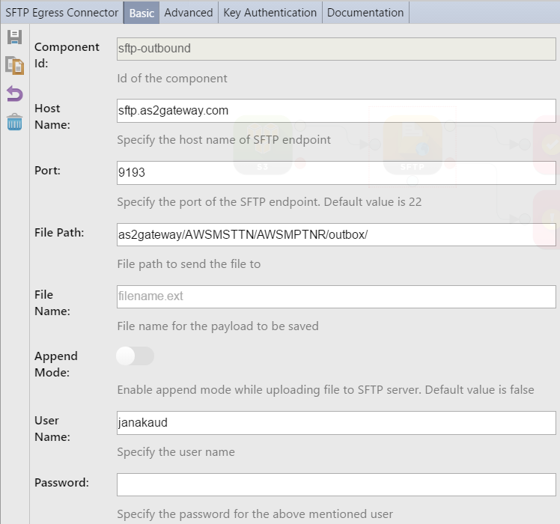Click the 'User Name:' label
Image resolution: width=560 pixels, height=524 pixels.
coord(52,429)
